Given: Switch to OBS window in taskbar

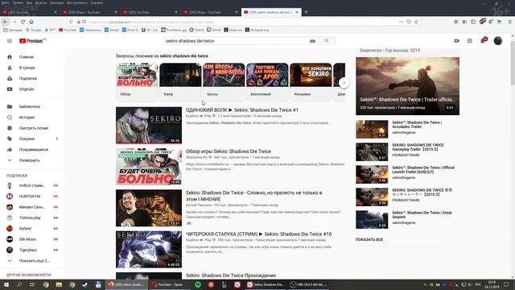Looking at the screenshot, I should (x=309, y=284).
